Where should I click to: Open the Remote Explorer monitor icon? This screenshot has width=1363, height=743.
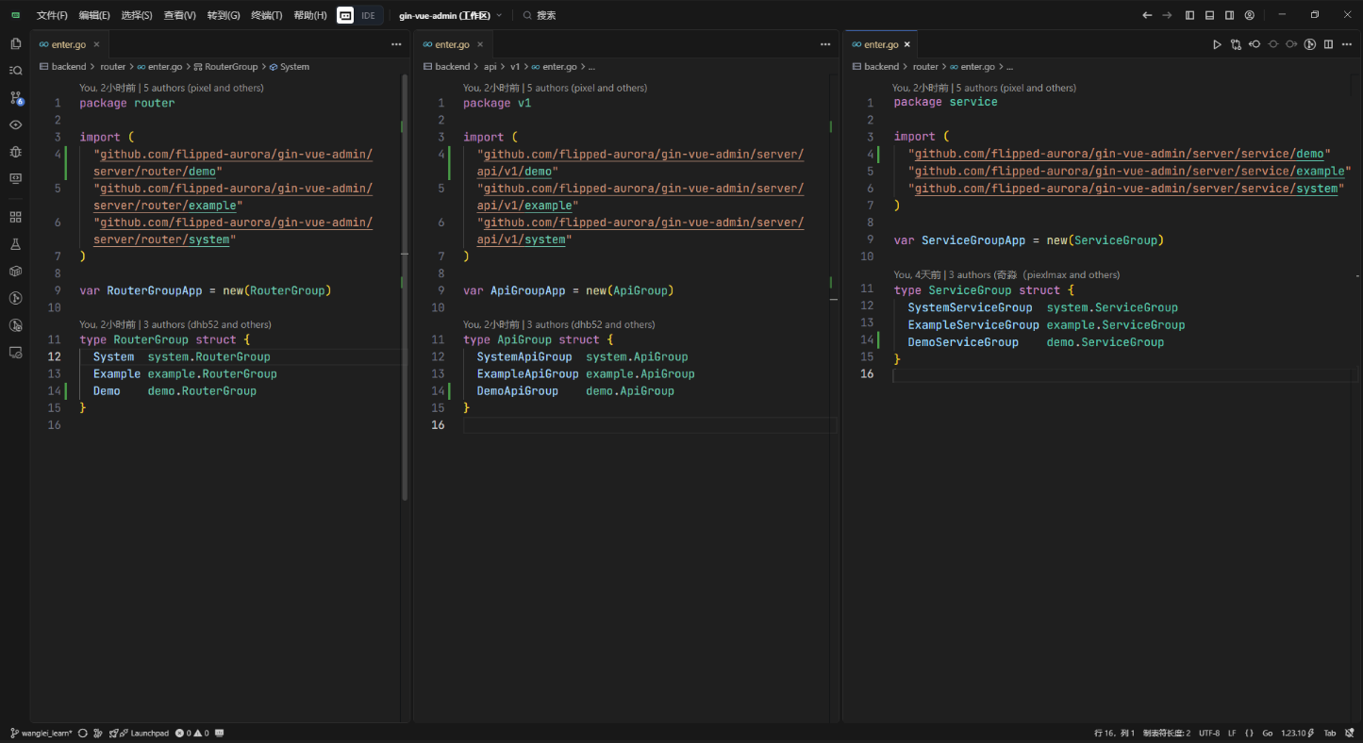[15, 178]
